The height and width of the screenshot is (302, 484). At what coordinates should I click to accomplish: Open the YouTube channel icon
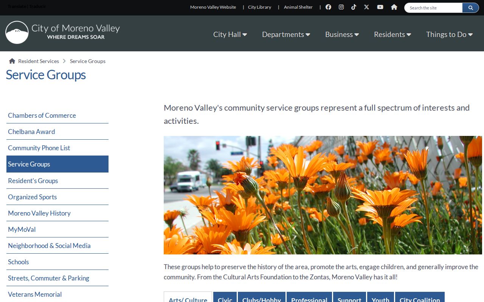click(380, 7)
